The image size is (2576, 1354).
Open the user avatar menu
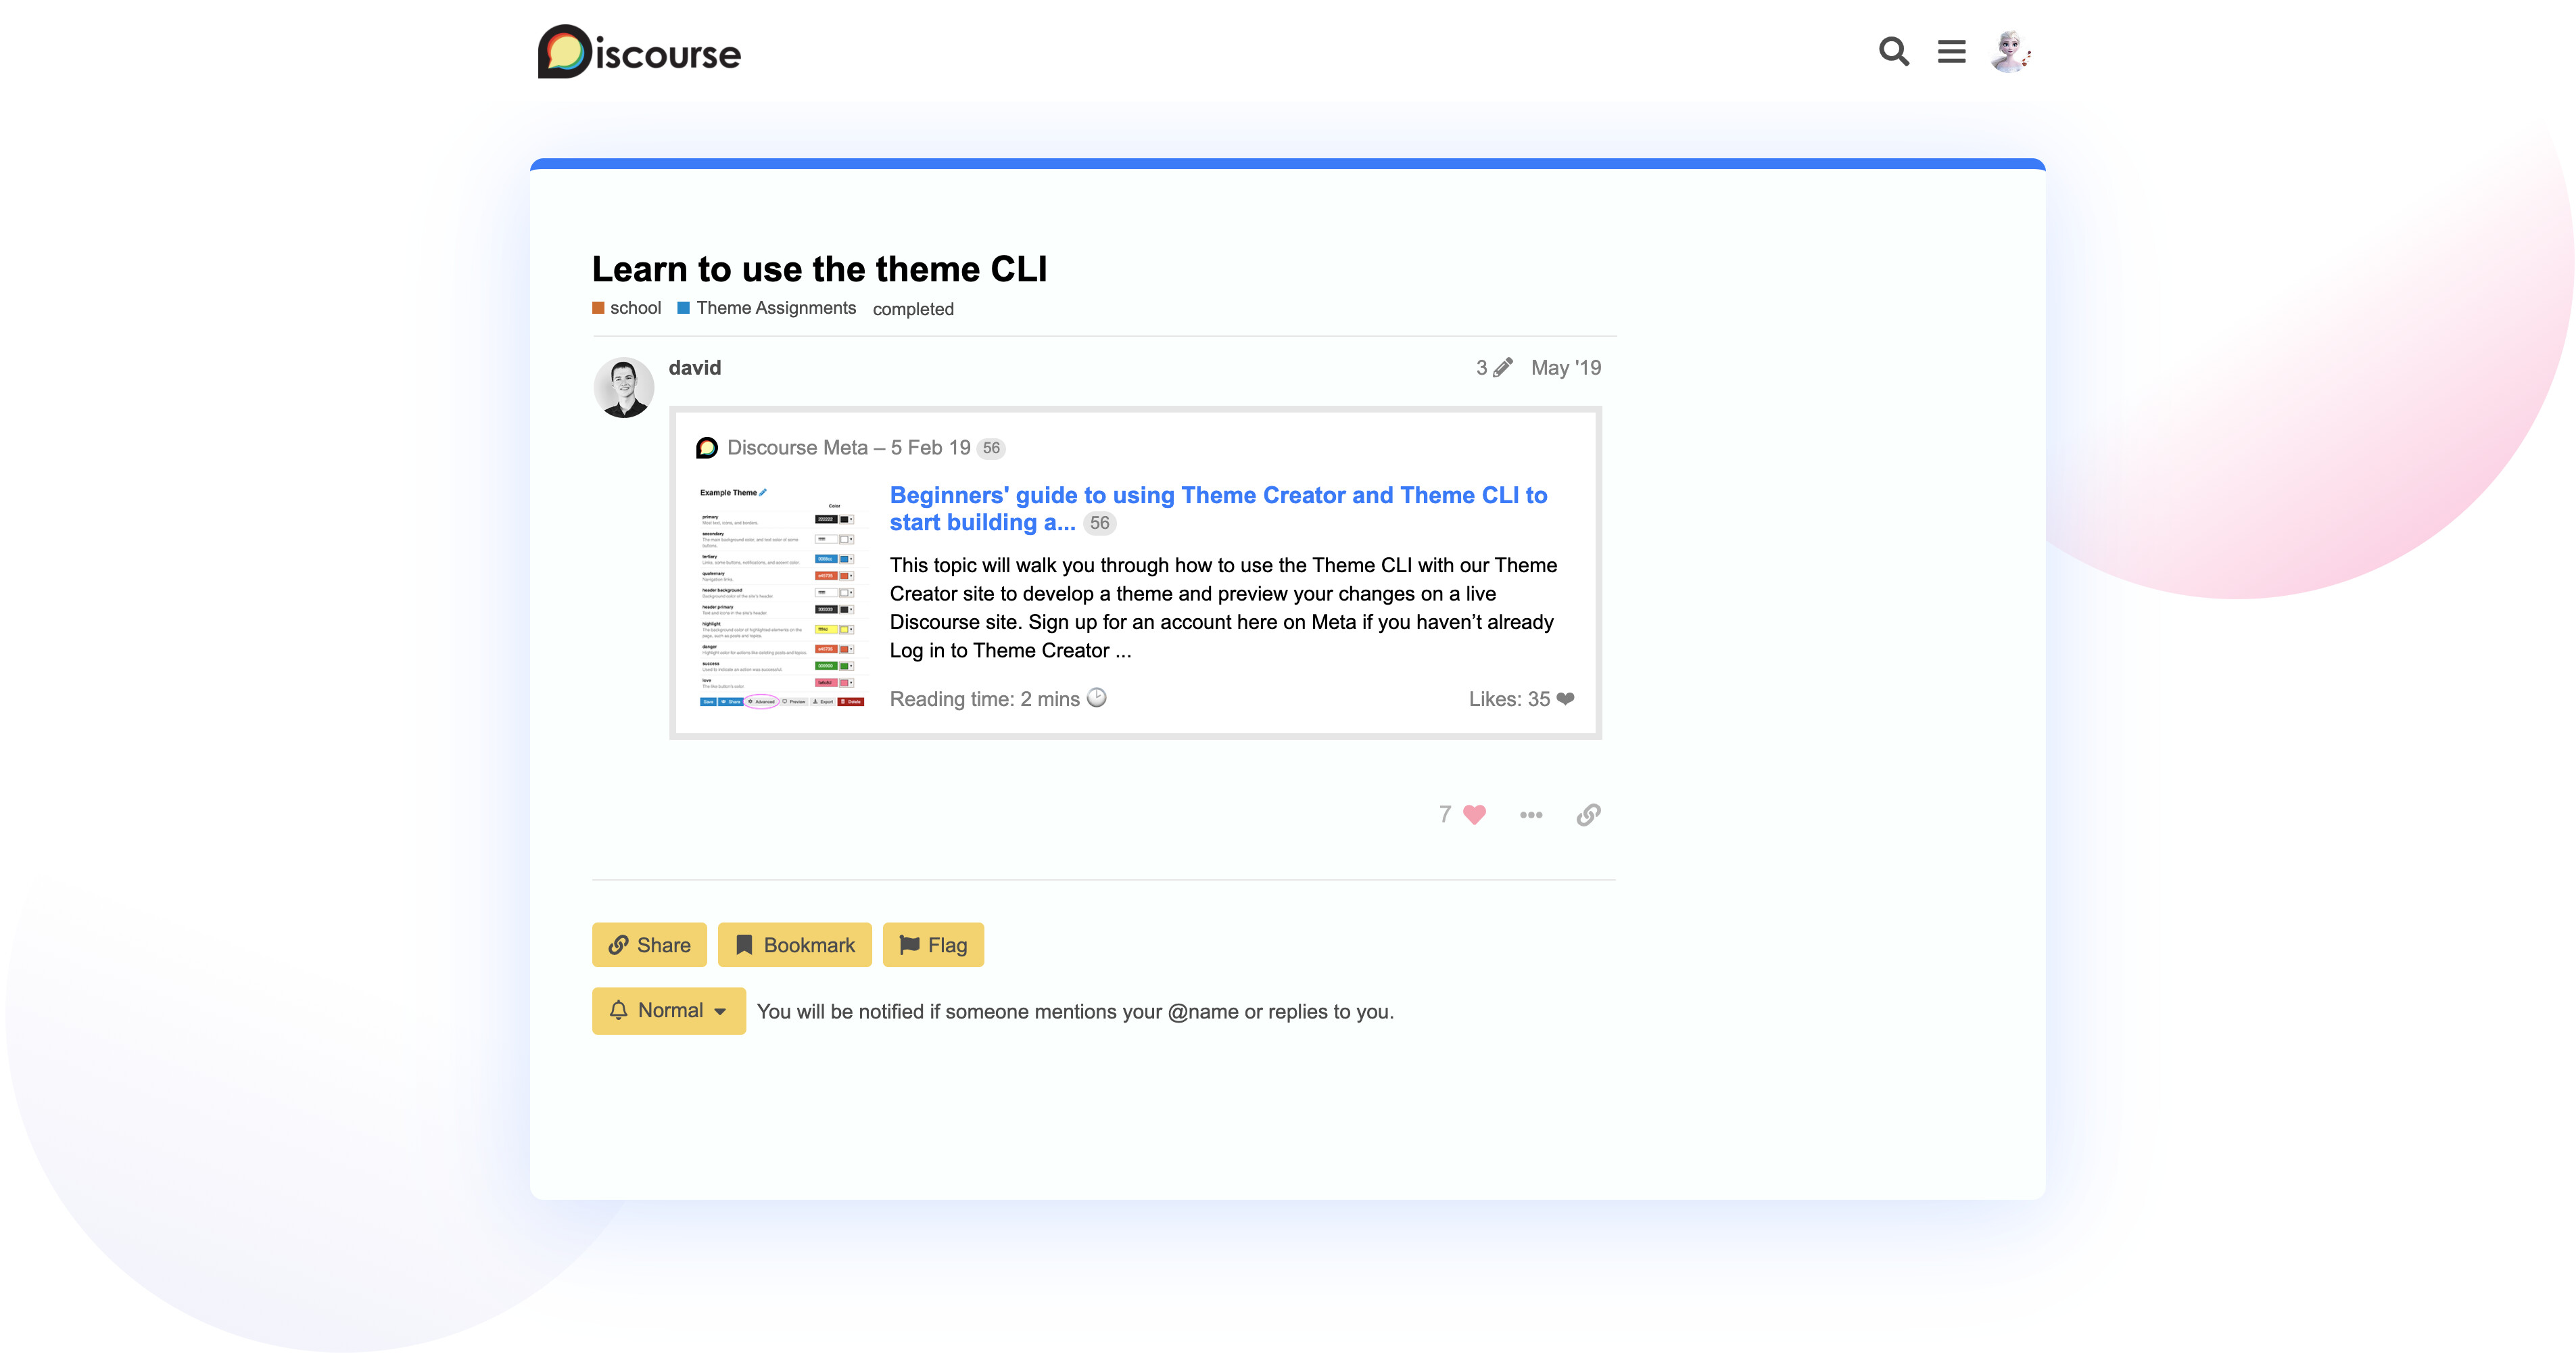pyautogui.click(x=2010, y=51)
